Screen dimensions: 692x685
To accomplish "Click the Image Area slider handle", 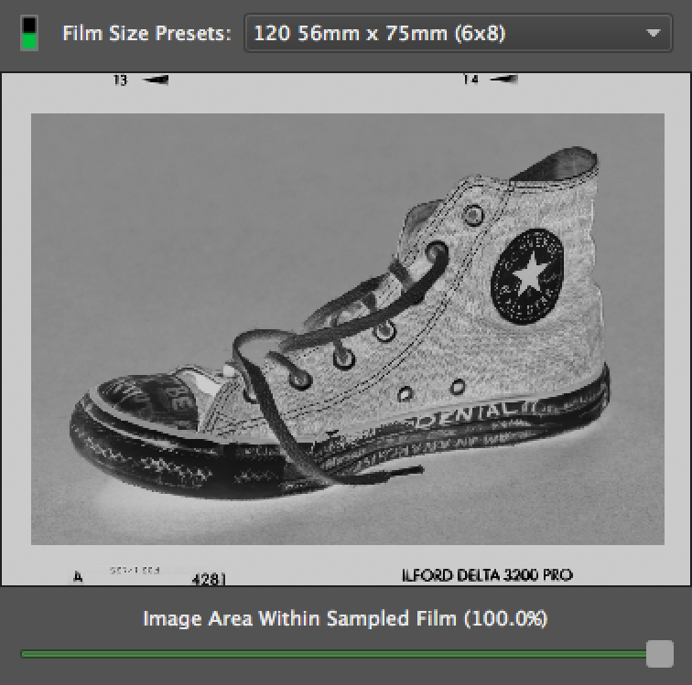I will [x=660, y=654].
